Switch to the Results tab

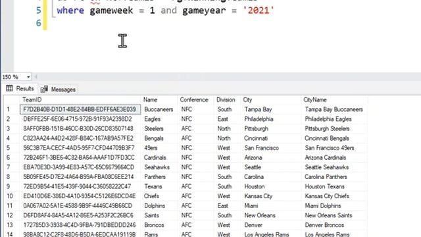point(20,89)
